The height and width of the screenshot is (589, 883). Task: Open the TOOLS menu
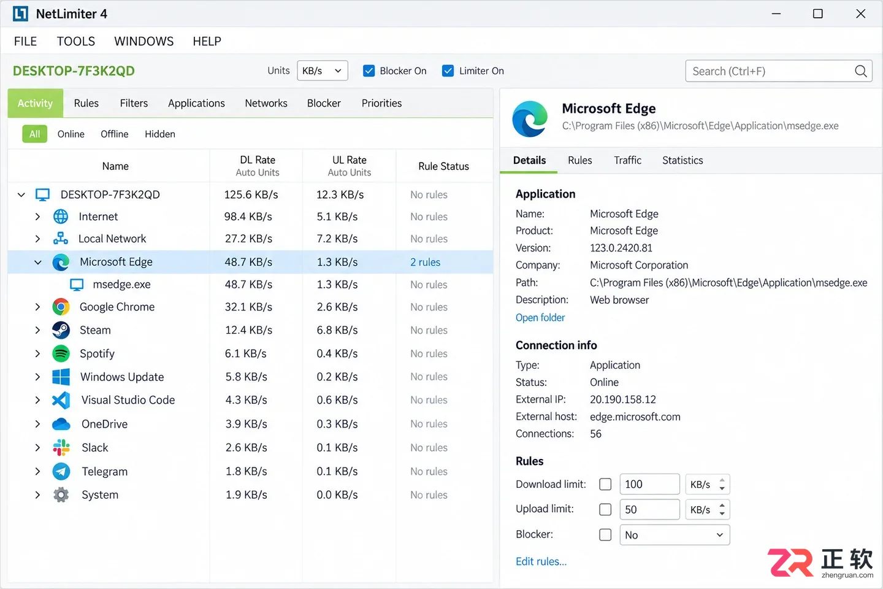pyautogui.click(x=76, y=41)
